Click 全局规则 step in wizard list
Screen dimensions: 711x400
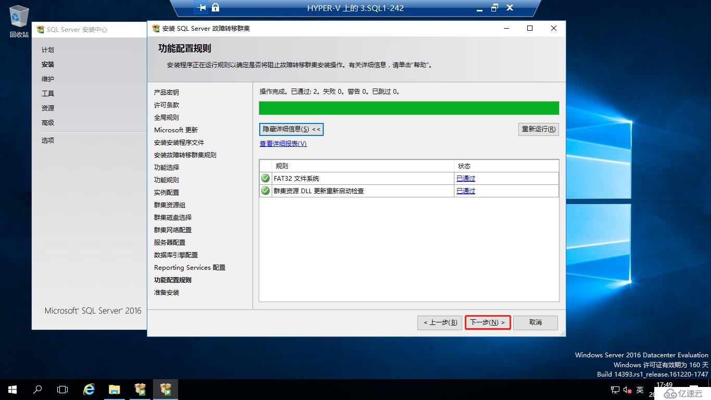coord(167,118)
